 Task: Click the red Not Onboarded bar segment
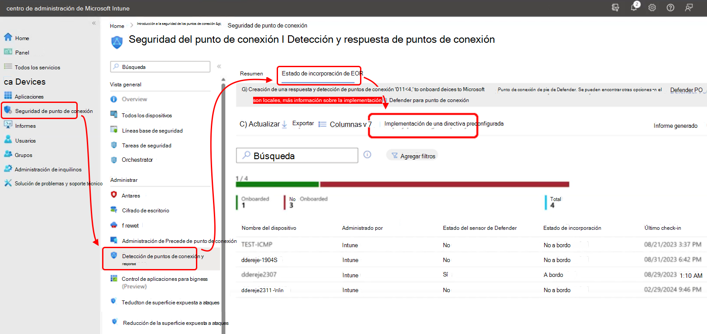tap(444, 184)
